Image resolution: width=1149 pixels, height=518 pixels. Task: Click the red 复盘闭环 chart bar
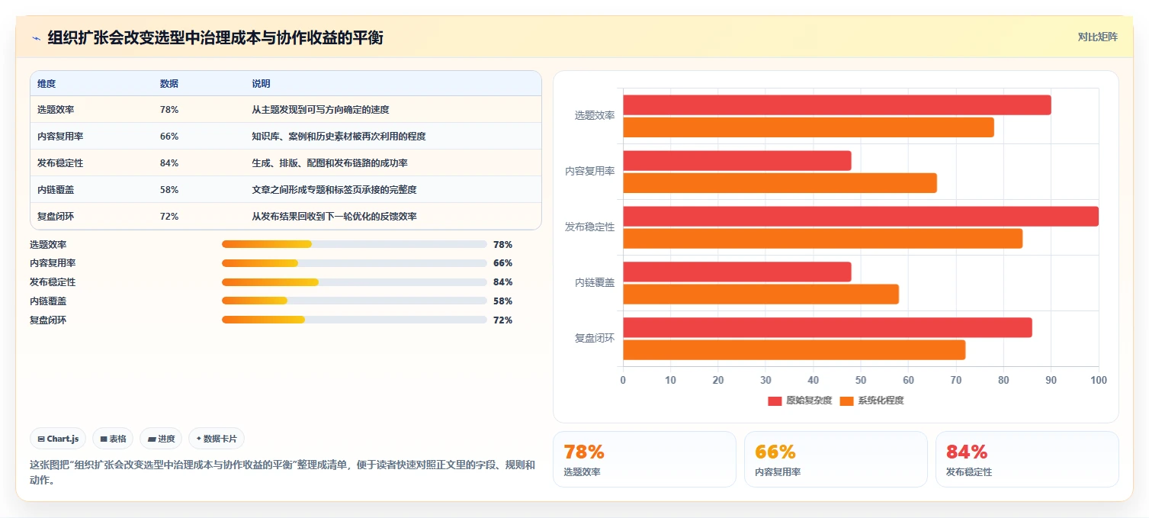click(x=828, y=328)
